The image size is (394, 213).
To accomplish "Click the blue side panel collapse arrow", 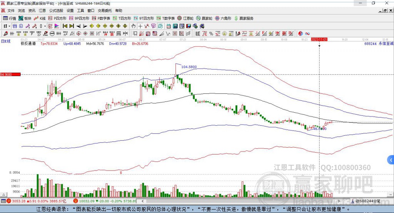I will [391, 160].
